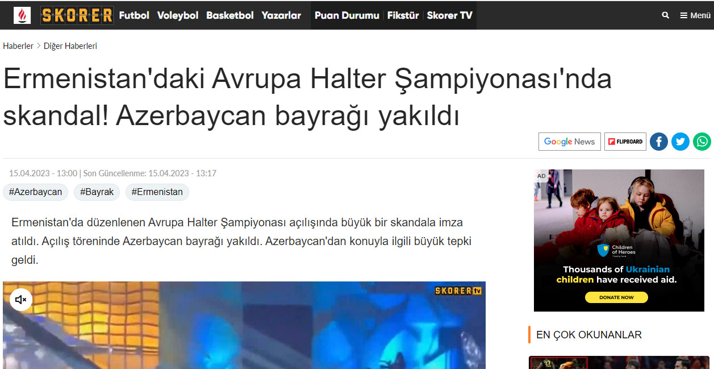The image size is (714, 369).
Task: Open Flipboard share button
Action: pos(625,142)
